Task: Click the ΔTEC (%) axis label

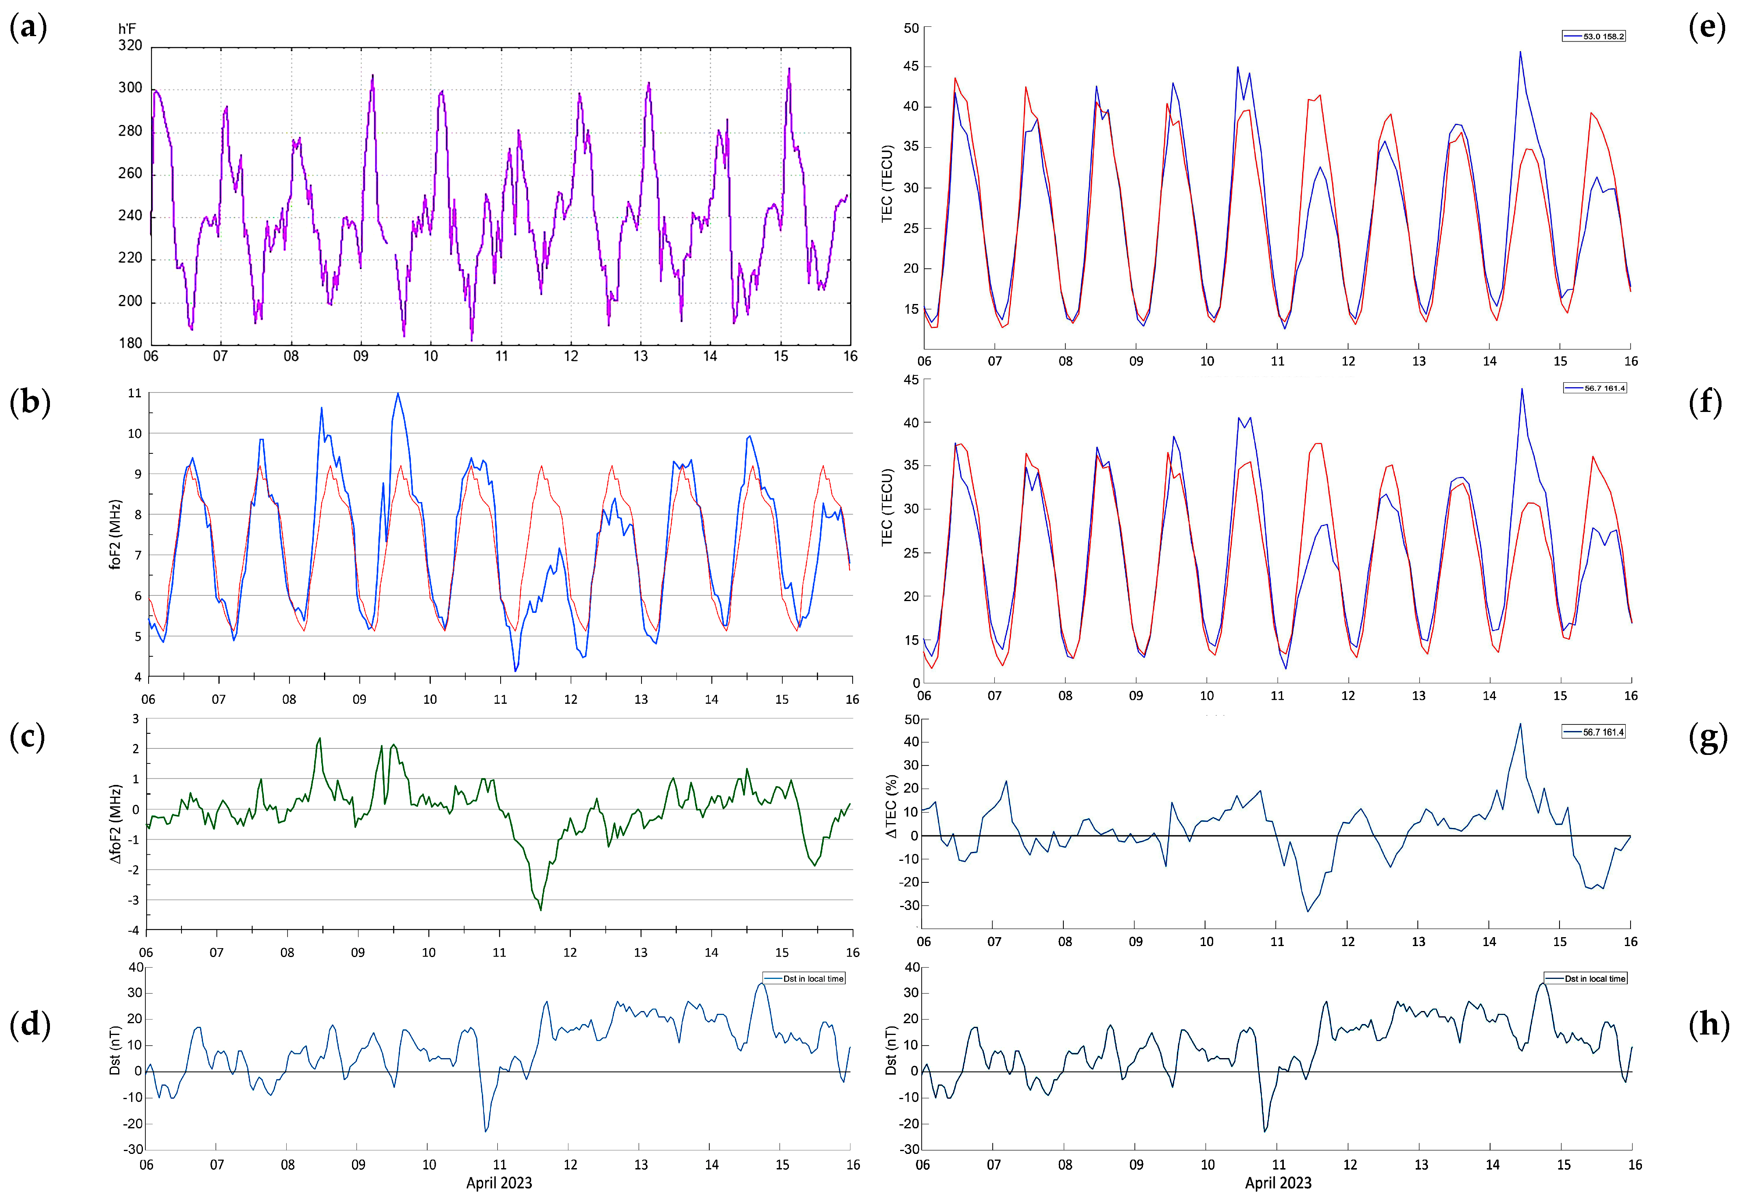Action: tap(892, 806)
